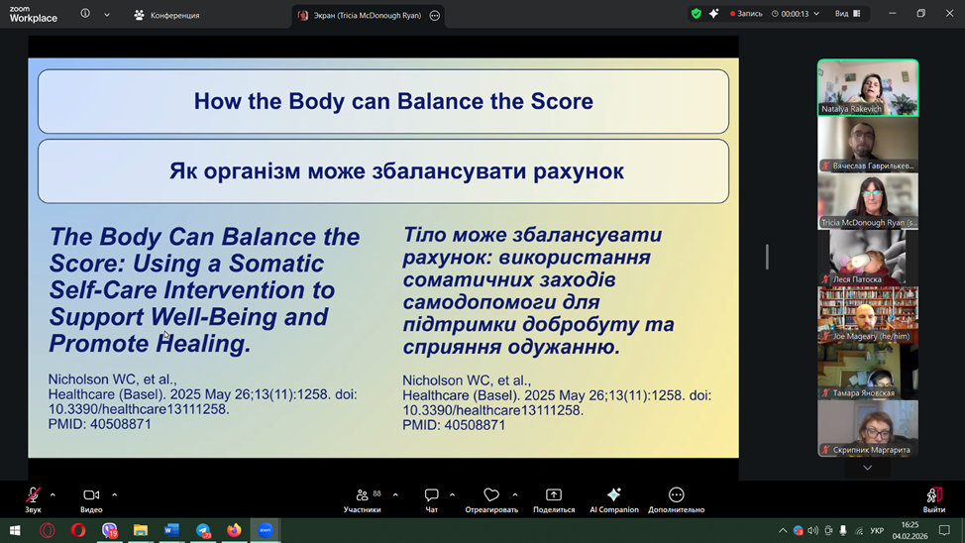Open the AI Companion sparkle icon
Screen dimensions: 965x543
pyautogui.click(x=613, y=495)
